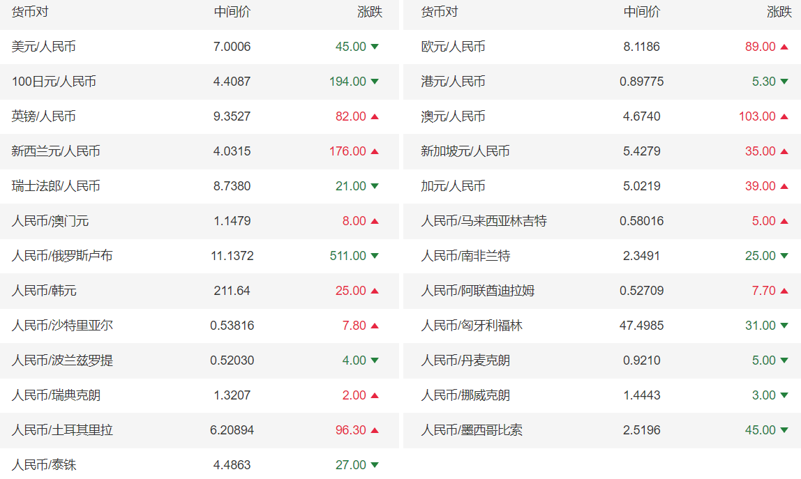This screenshot has height=479, width=801.
Task: Select 人民币/马来西亚林吉特 currency pair
Action: tap(484, 221)
